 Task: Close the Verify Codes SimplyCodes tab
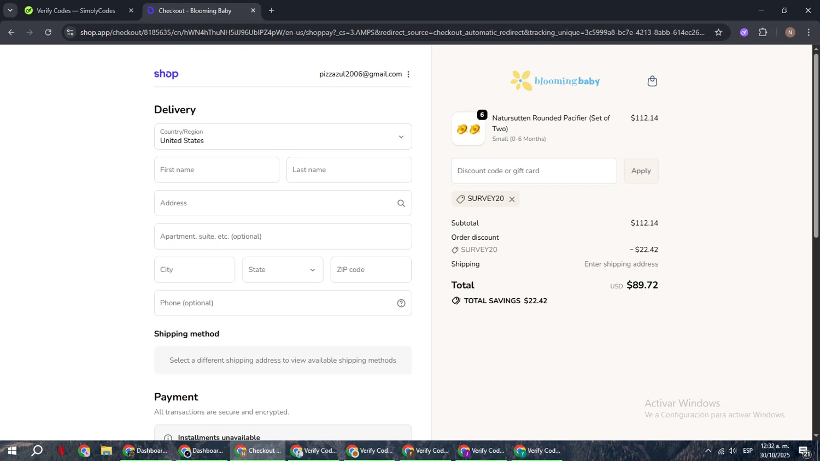point(131,10)
